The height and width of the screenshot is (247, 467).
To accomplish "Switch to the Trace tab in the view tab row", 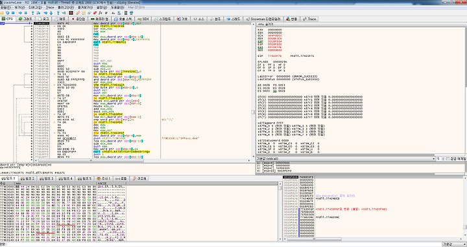I will point(310,19).
